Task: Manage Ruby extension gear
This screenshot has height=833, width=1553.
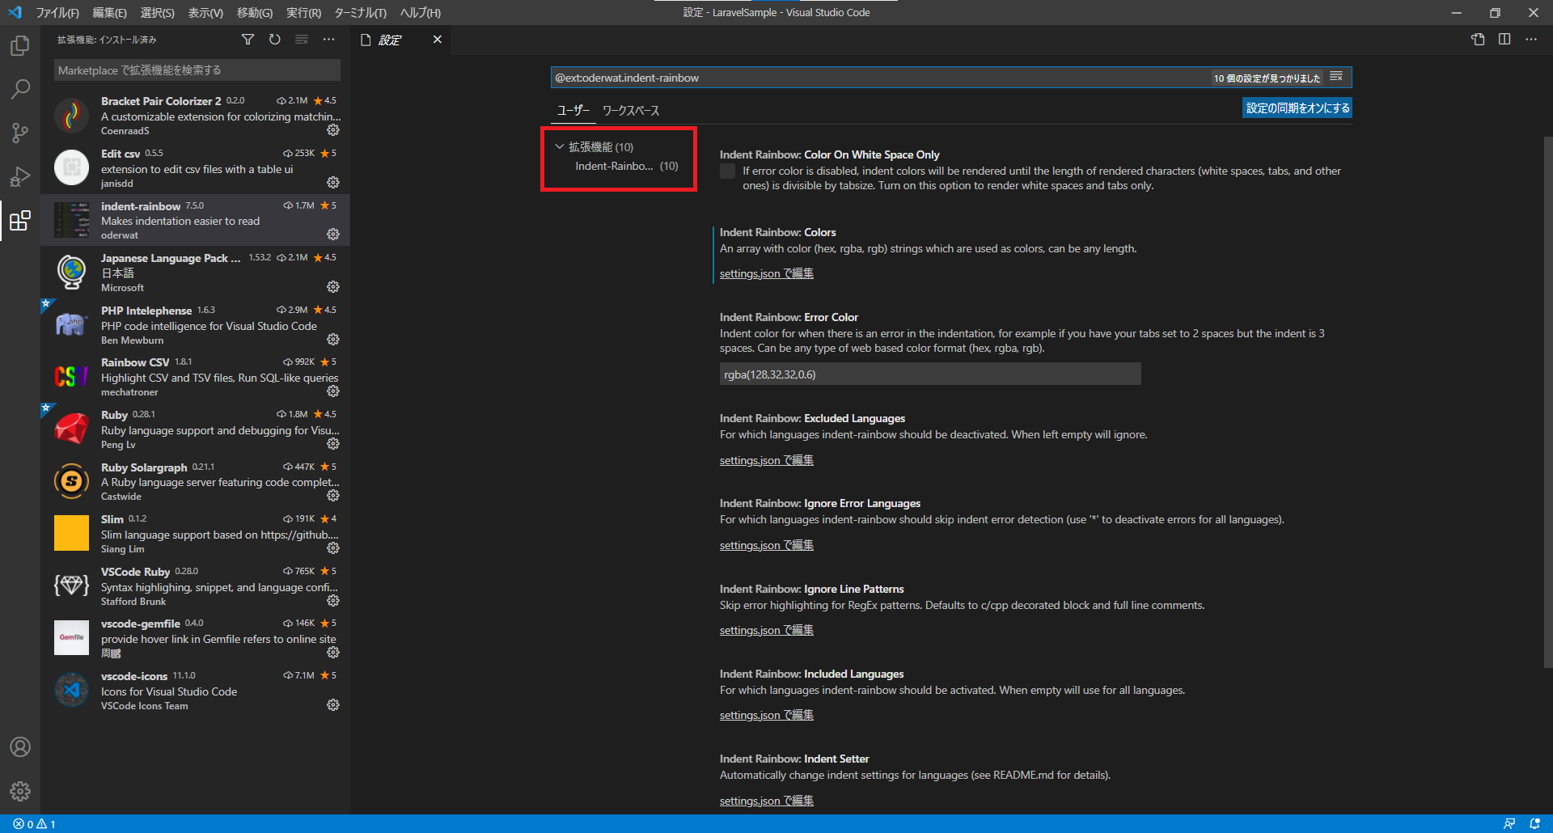Action: click(333, 444)
